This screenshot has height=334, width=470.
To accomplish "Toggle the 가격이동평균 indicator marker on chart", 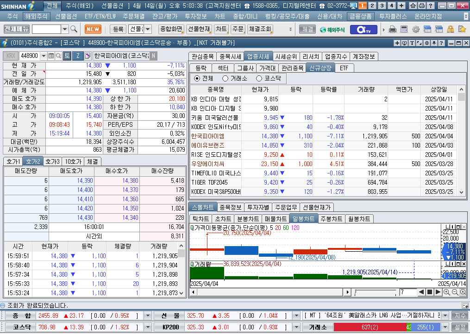I will (192, 228).
